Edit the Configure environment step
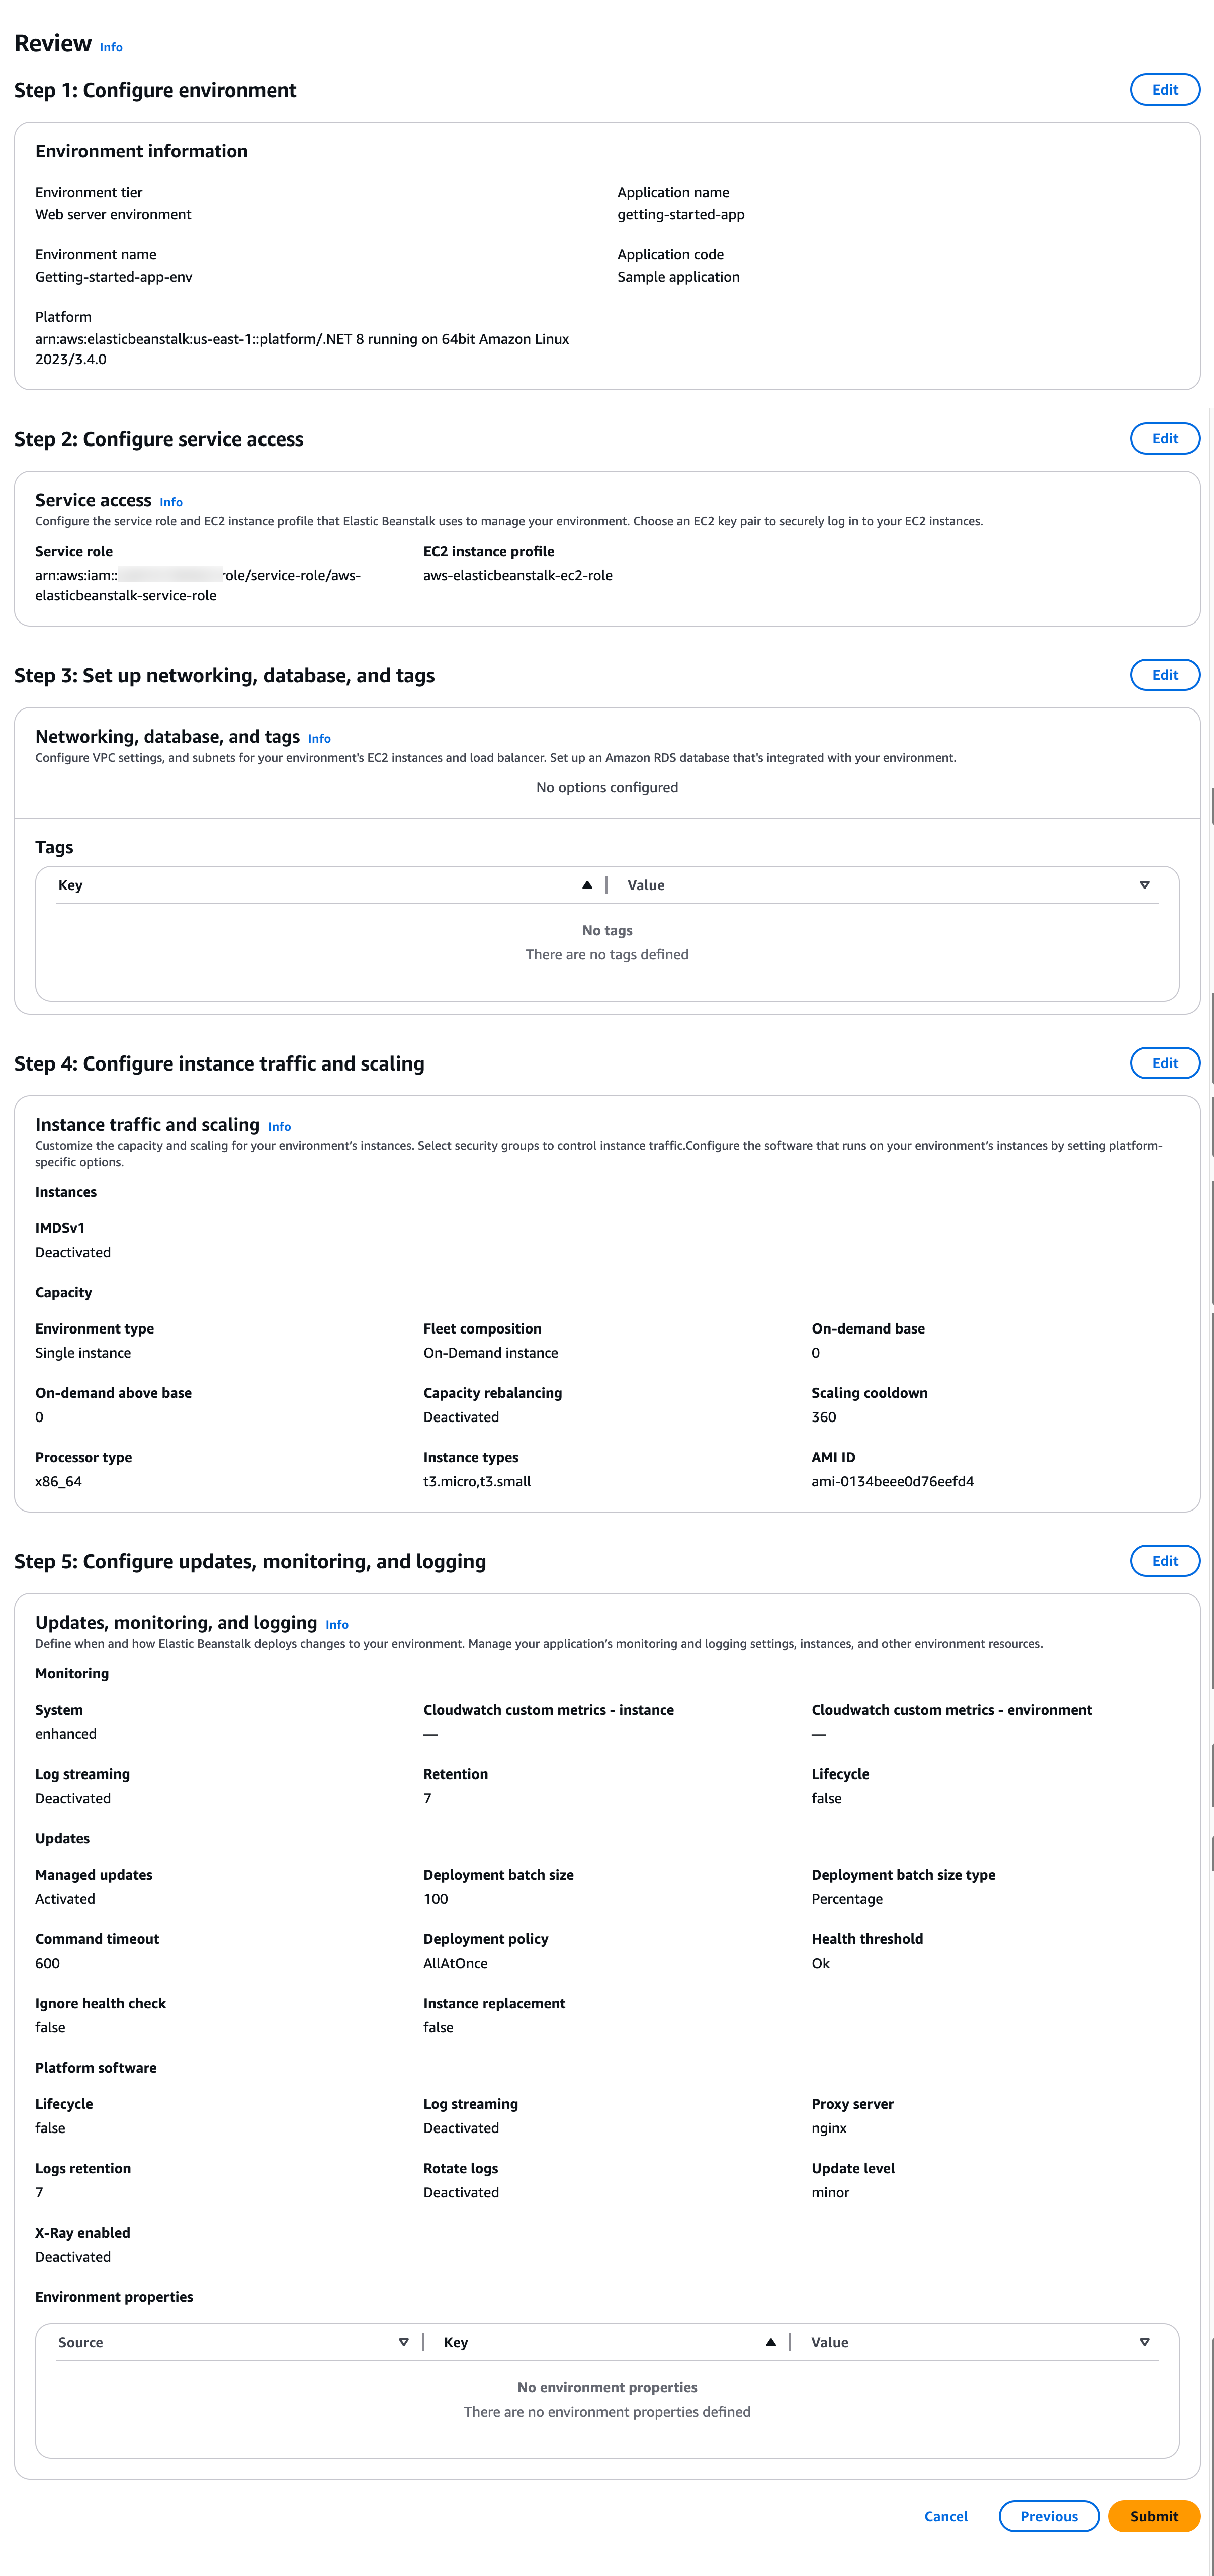 point(1164,89)
